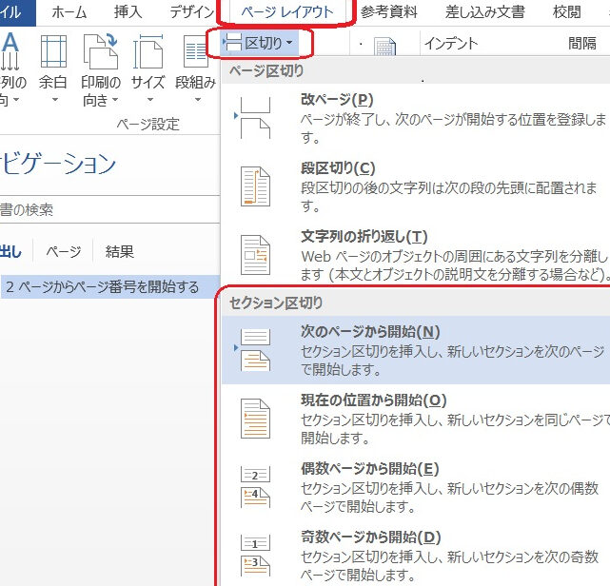
Task: Click the 間隔 spacing label
Action: pyautogui.click(x=582, y=43)
